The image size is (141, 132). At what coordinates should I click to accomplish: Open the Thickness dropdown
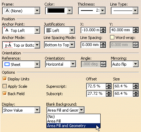click(102, 11)
